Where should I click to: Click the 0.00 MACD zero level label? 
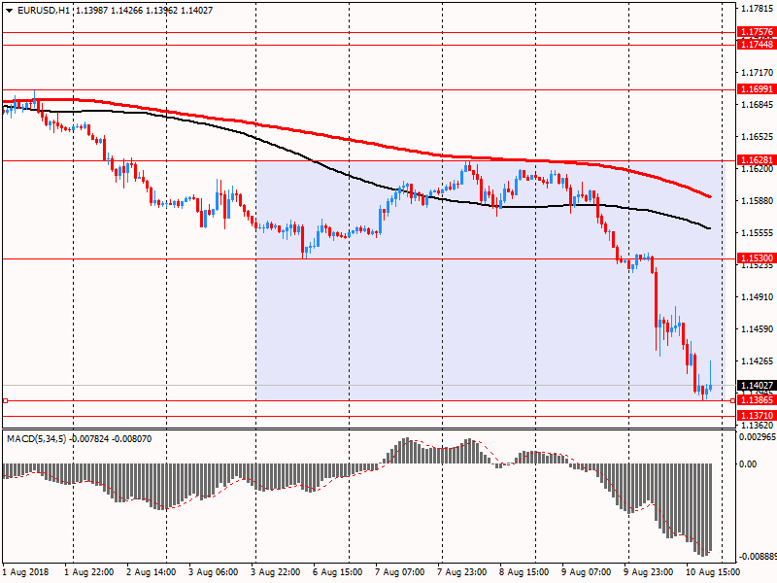(748, 464)
